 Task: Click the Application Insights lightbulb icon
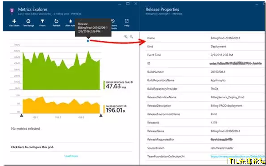click(12, 11)
